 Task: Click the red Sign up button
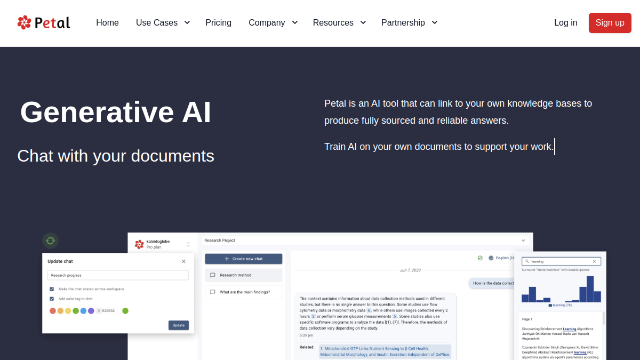(610, 23)
